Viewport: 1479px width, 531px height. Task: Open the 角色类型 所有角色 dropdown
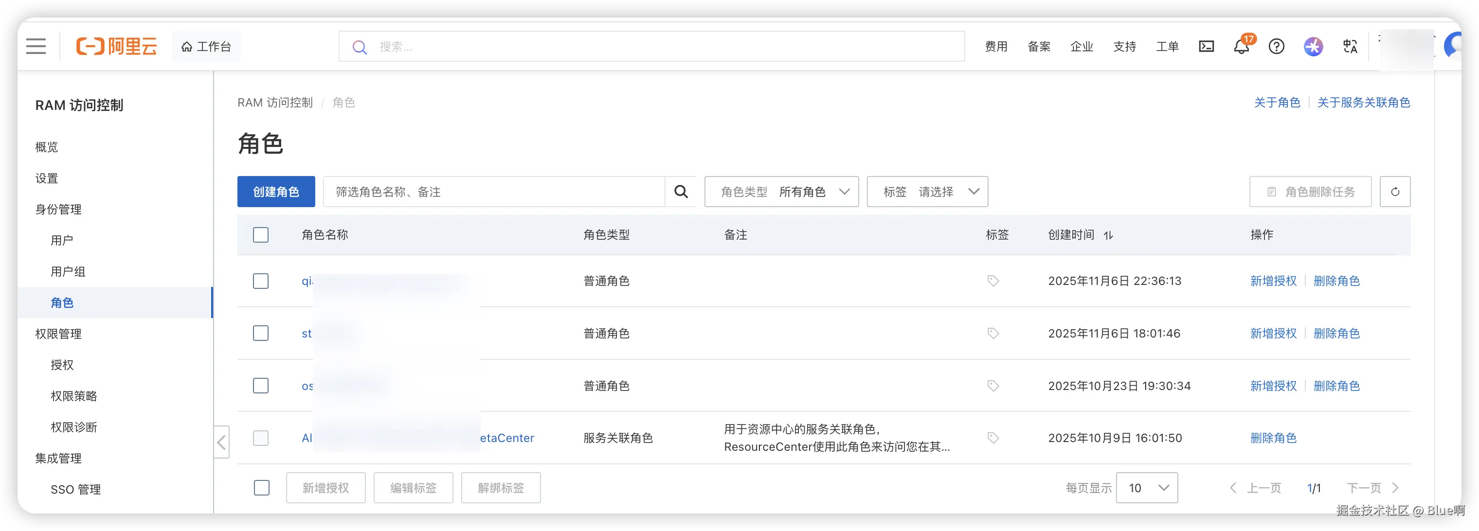pyautogui.click(x=781, y=192)
